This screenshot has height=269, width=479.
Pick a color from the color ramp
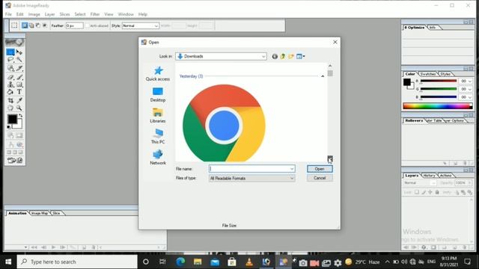[437, 106]
